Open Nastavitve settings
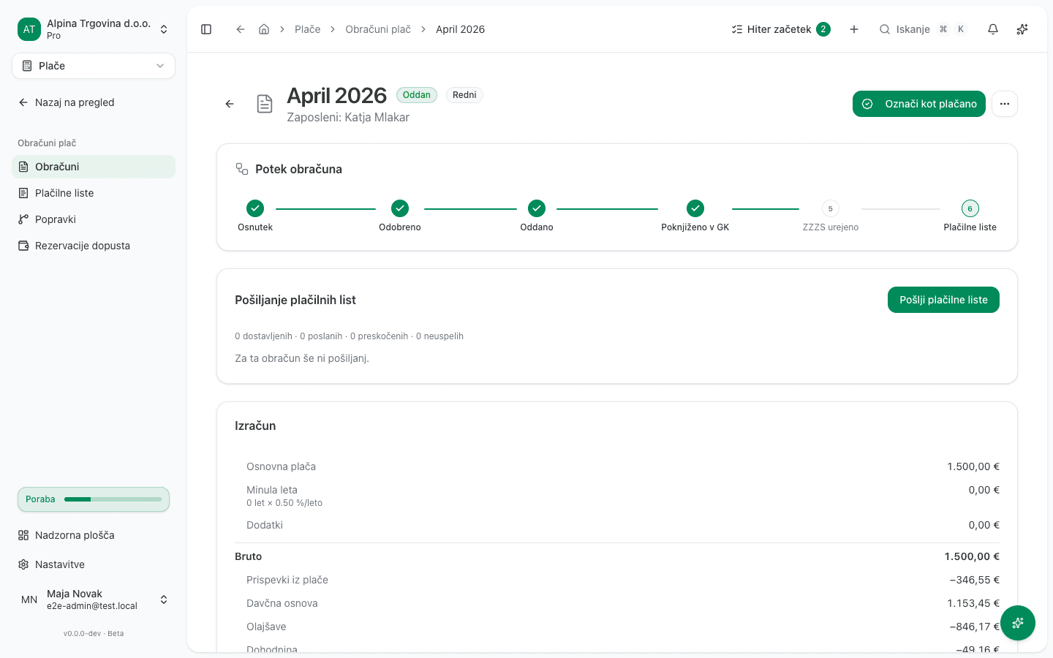 coord(94,564)
